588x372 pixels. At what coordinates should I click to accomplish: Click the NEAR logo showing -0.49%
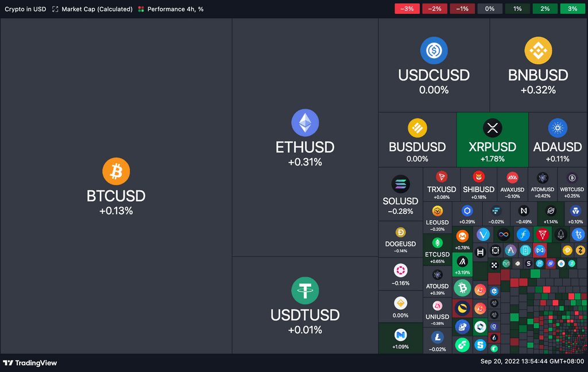coord(524,211)
